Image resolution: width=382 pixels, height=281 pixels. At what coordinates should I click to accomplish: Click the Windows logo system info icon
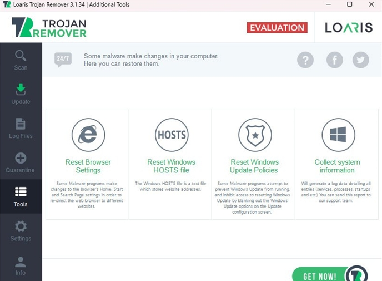pyautogui.click(x=338, y=135)
